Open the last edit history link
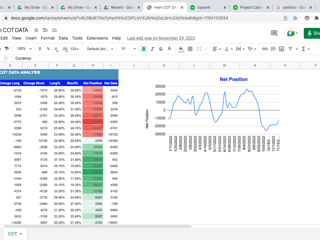The image size is (320, 240). (161, 38)
